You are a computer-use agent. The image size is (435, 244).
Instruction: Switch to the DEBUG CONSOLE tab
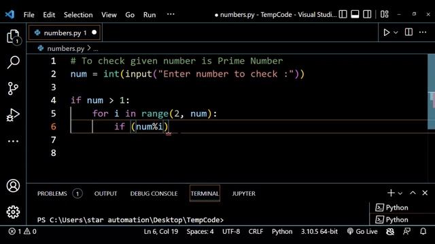(154, 194)
